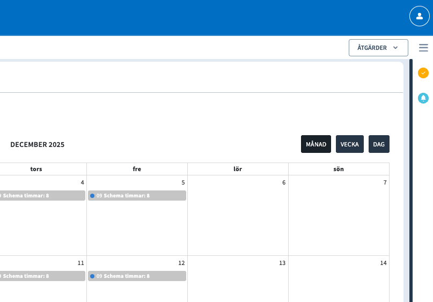Viewport: 433px width, 302px height.
Task: Select the fre column header
Action: [137, 169]
